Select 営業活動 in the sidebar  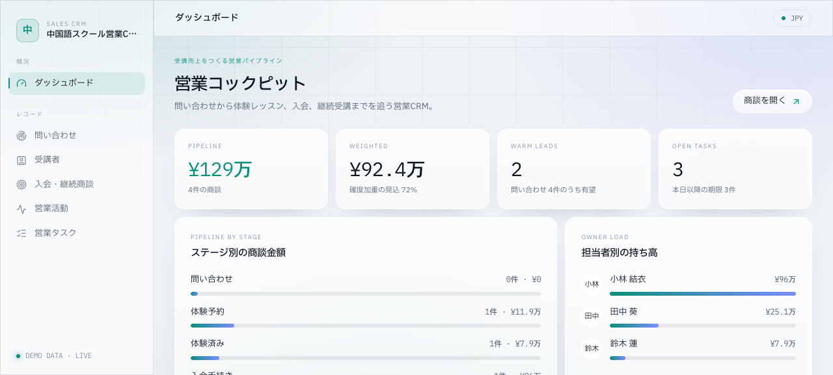coord(77,209)
